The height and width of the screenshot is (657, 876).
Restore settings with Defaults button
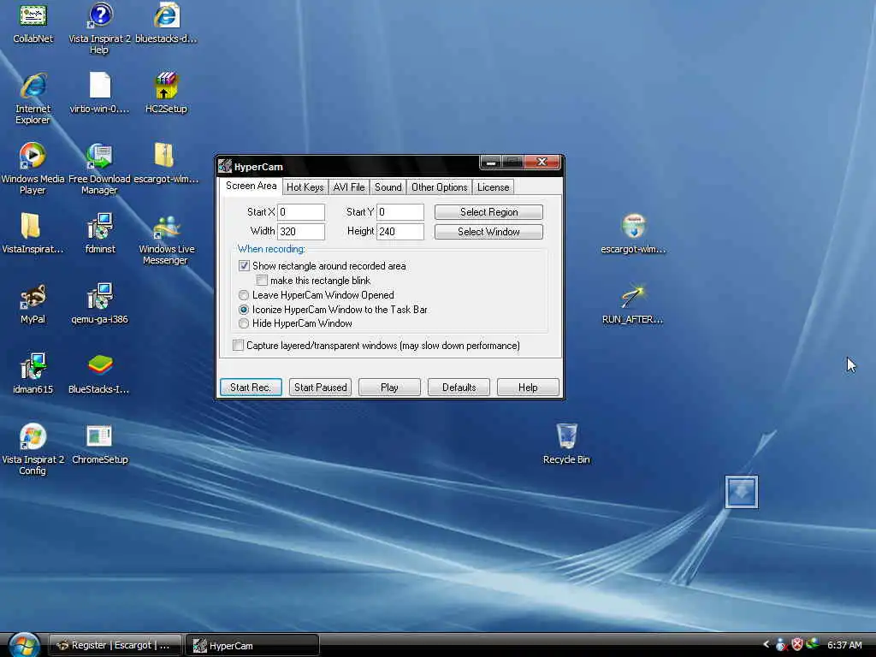coord(459,388)
